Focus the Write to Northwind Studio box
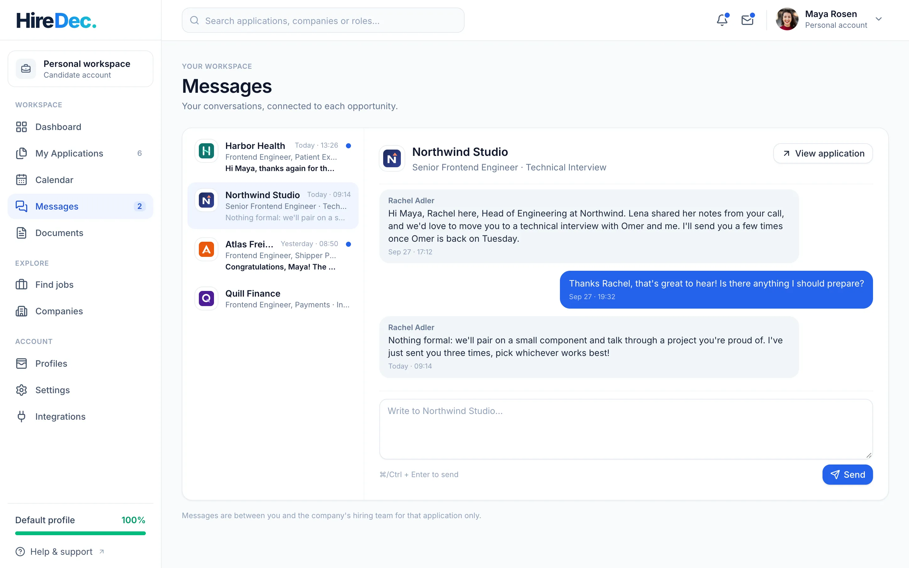 [626, 429]
